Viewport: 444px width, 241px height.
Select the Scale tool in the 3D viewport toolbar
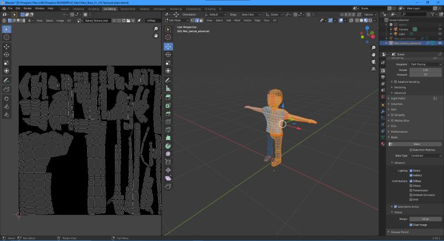pos(168,63)
